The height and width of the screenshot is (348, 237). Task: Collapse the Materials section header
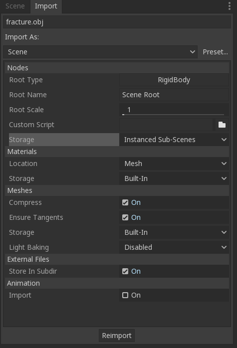[117, 152]
